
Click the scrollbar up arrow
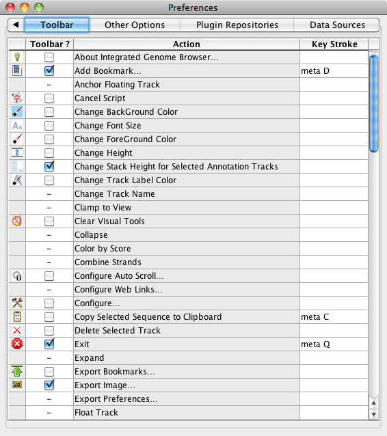[373, 403]
